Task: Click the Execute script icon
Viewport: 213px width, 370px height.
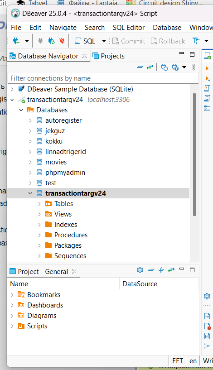Action: (207, 88)
